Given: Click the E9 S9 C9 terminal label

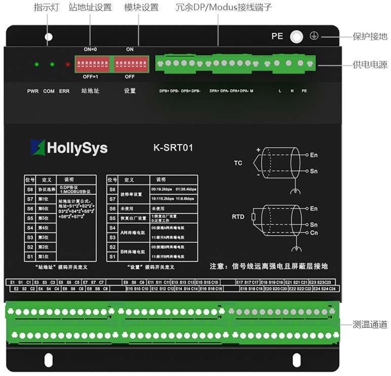Looking at the screenshot, I should 134,282.
